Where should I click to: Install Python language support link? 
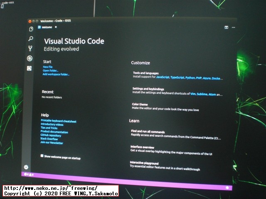[x=190, y=78]
